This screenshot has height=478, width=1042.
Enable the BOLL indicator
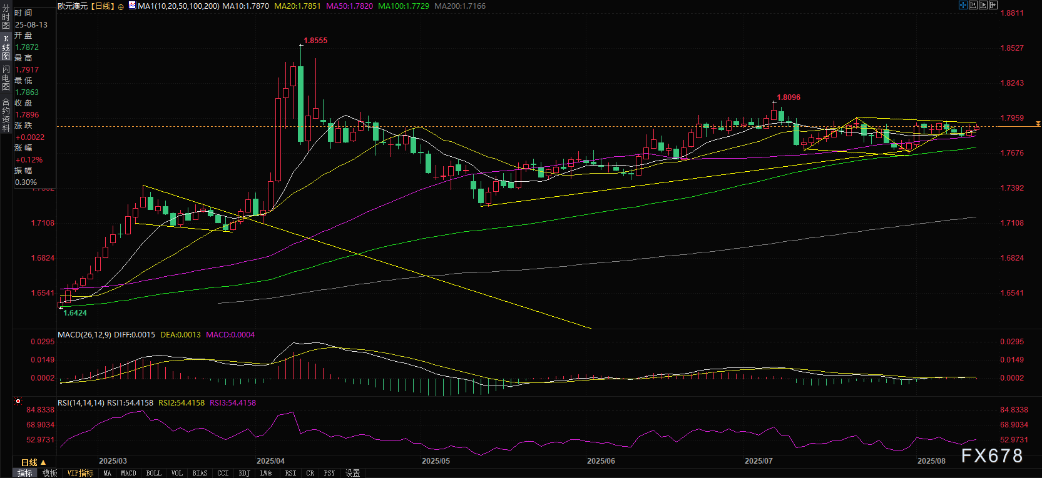(x=153, y=473)
